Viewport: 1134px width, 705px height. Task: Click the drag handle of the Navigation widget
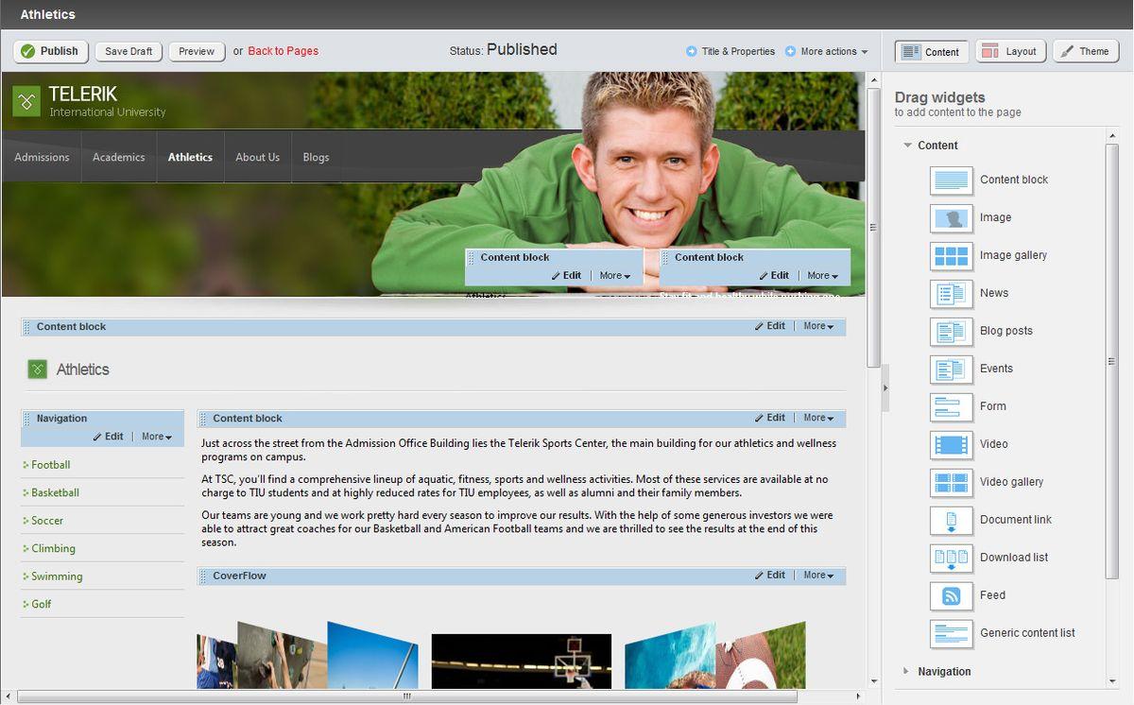[26, 419]
